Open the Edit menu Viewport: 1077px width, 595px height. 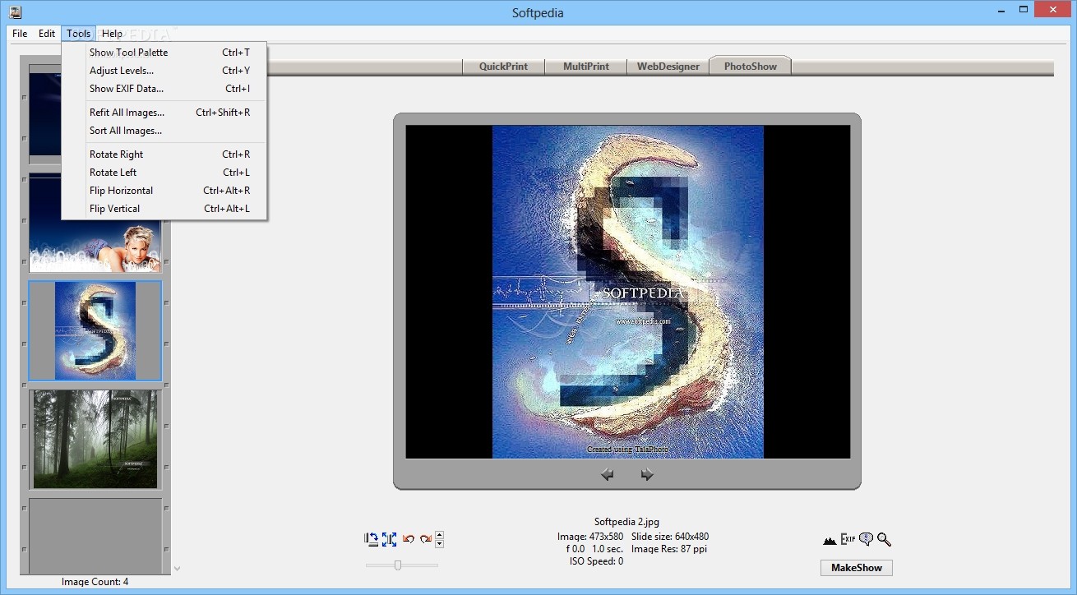click(x=47, y=34)
